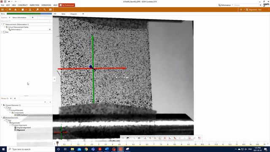Open the VIEW menu

click(x=14, y=5)
